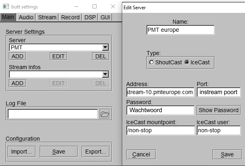Click the IceCast mountpoint field
Image resolution: width=245 pixels, height=166 pixels.
161,130
